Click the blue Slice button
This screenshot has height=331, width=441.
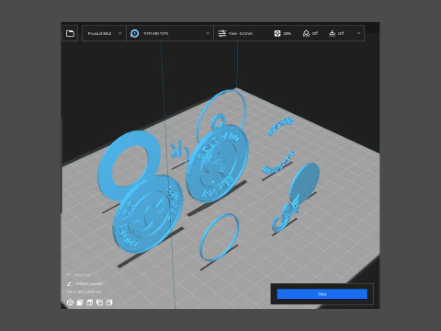pyautogui.click(x=322, y=294)
